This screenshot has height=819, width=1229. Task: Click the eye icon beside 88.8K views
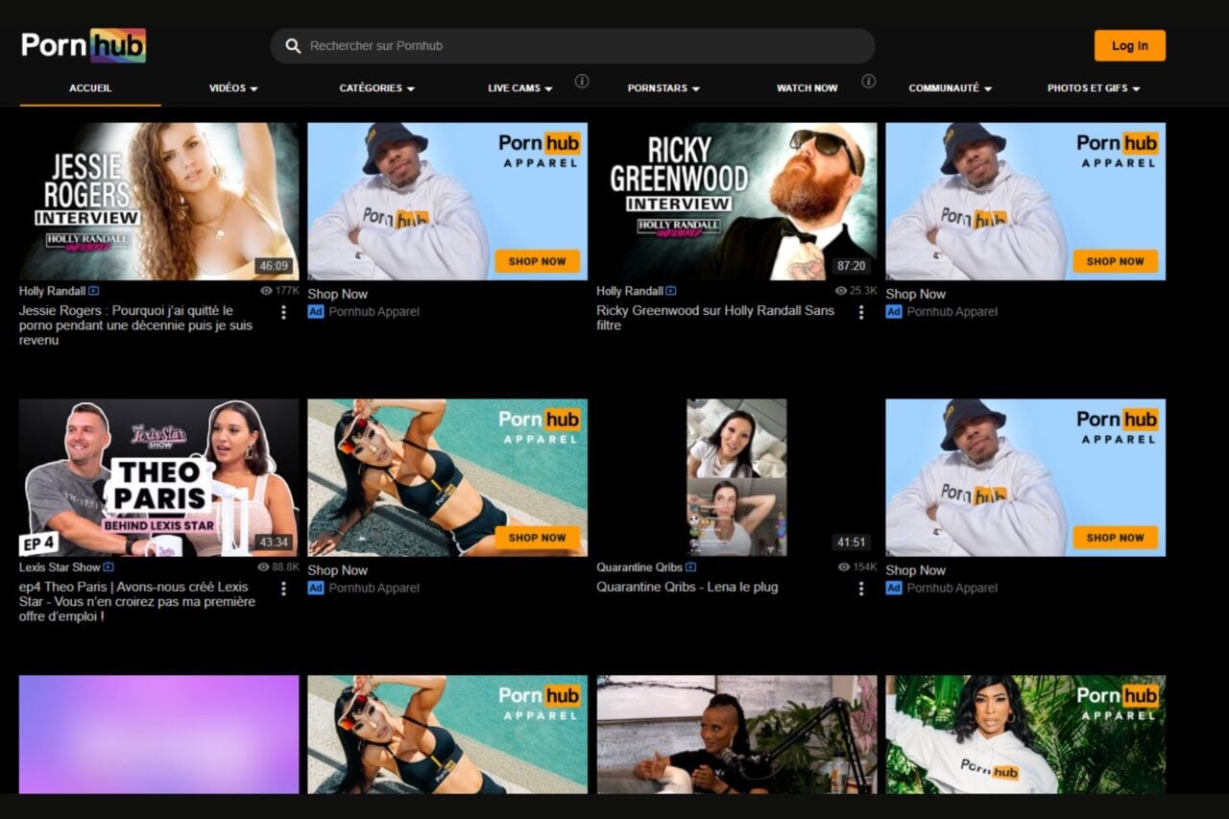[263, 567]
